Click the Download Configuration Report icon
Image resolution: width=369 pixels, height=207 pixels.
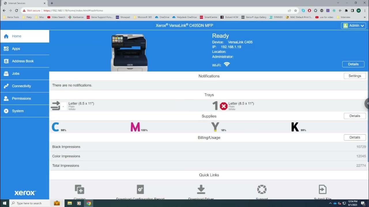(x=140, y=189)
